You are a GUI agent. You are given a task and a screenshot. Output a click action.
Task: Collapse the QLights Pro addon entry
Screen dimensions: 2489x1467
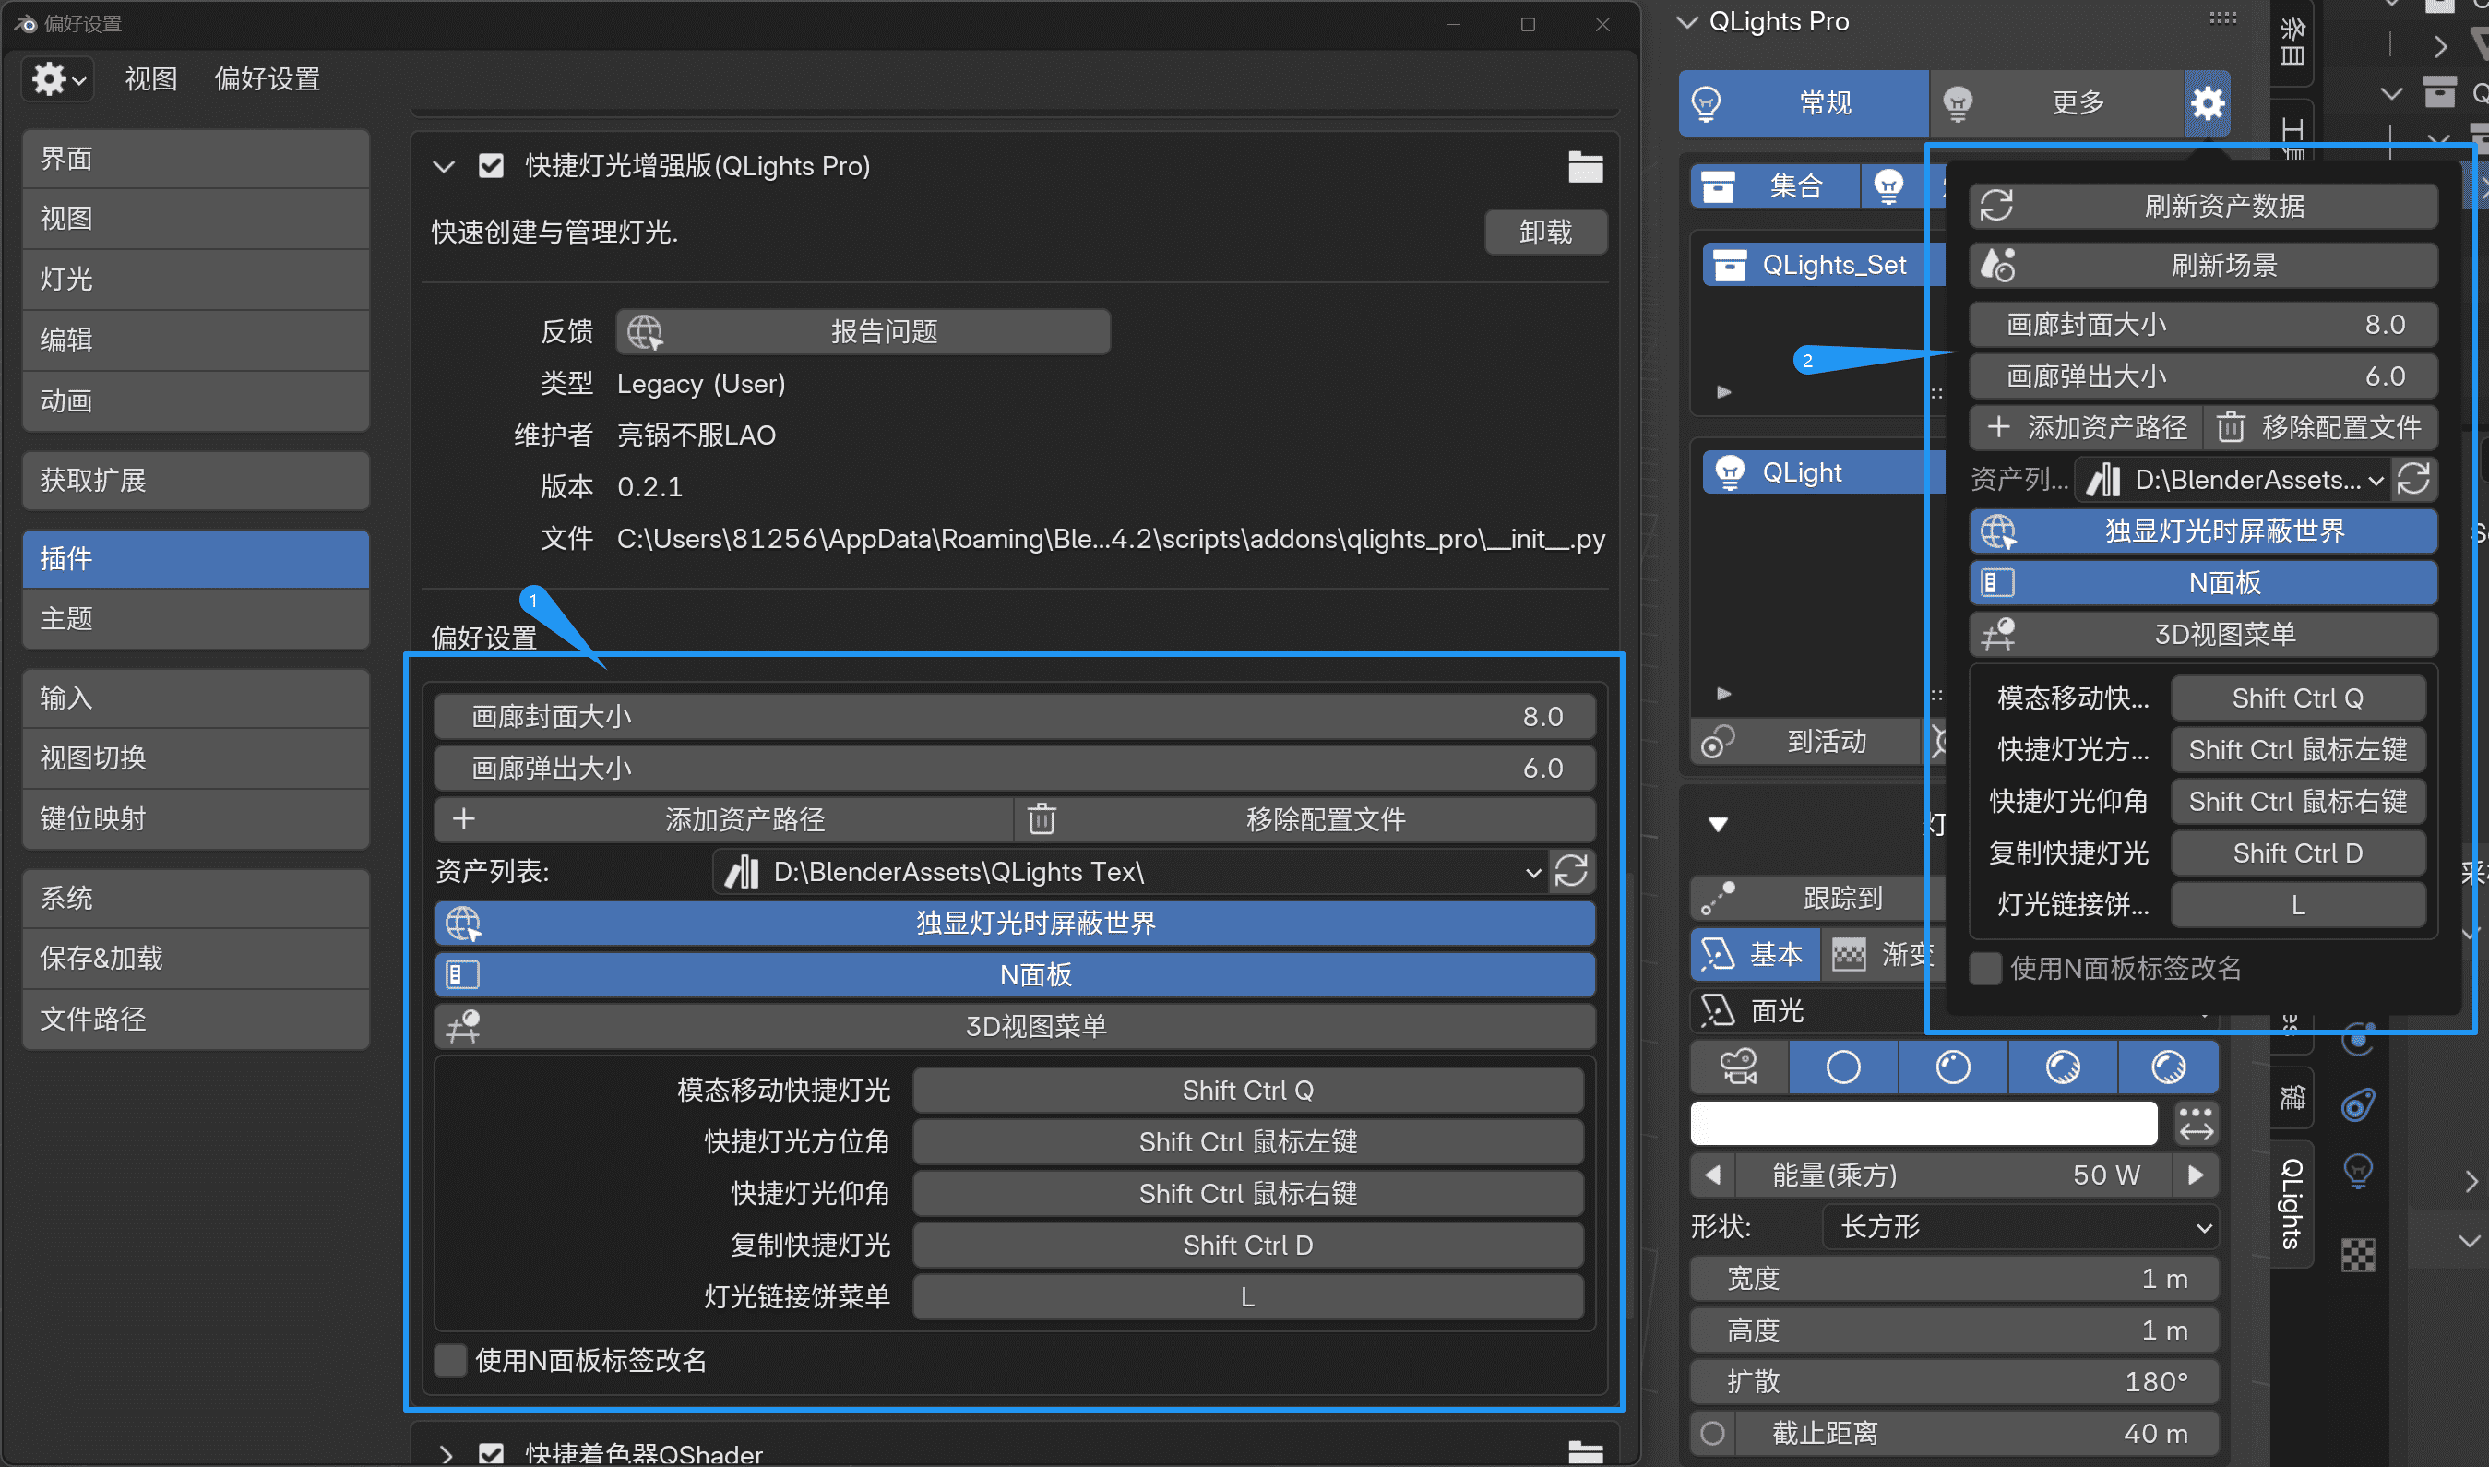point(444,166)
